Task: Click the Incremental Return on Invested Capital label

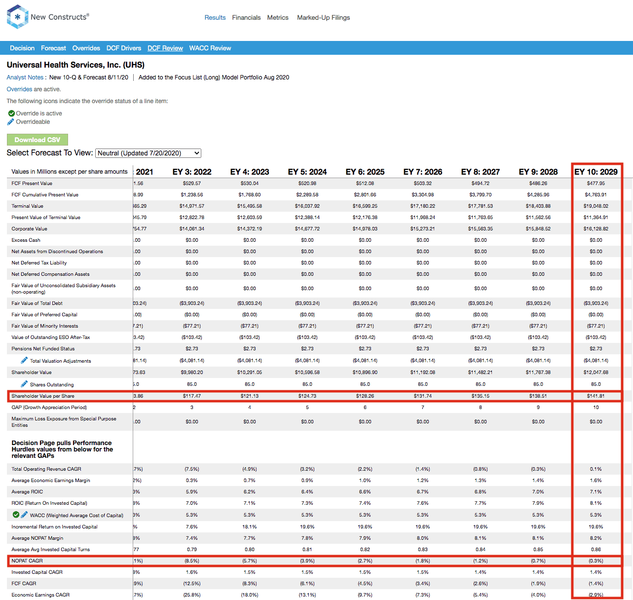Action: [x=55, y=527]
